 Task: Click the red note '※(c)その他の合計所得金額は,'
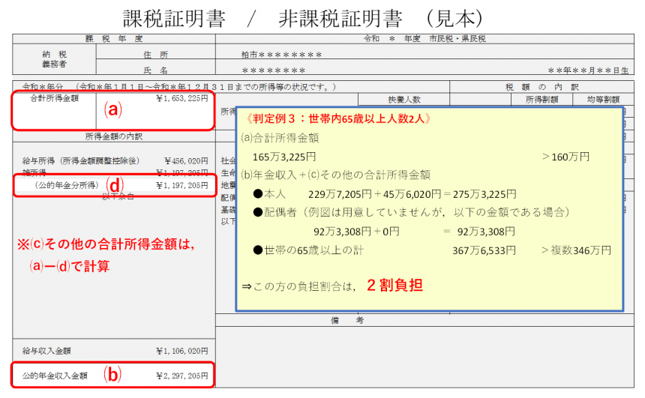[106, 244]
